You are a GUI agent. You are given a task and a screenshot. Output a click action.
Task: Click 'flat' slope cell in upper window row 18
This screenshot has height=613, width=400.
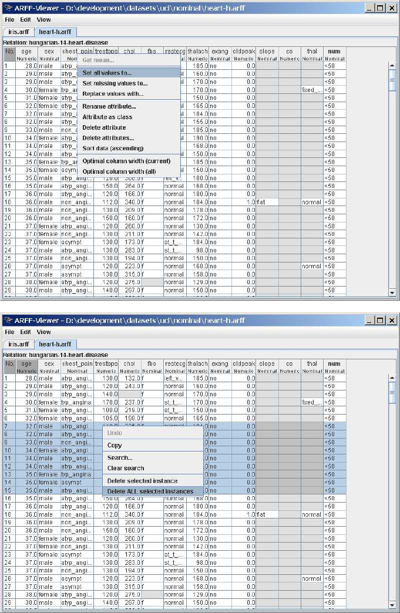[267, 202]
